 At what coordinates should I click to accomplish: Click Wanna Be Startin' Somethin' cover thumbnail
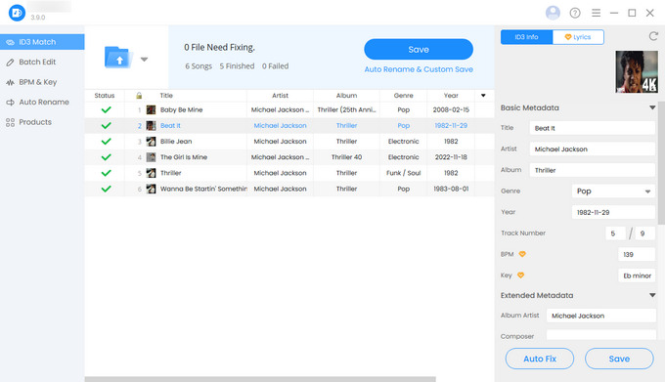point(151,189)
